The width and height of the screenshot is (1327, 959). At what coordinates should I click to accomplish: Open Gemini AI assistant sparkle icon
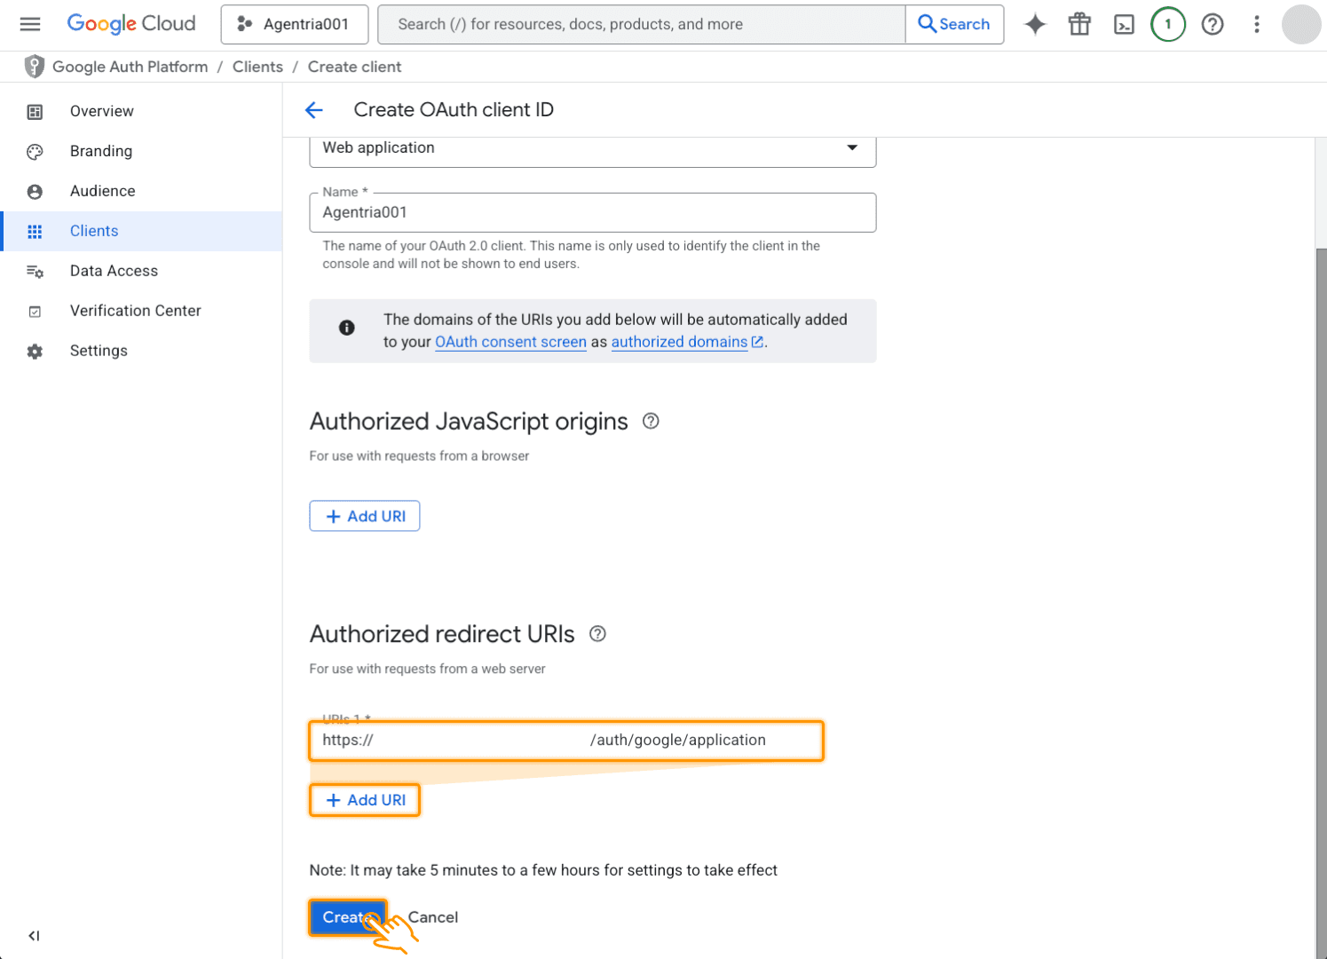coord(1035,24)
